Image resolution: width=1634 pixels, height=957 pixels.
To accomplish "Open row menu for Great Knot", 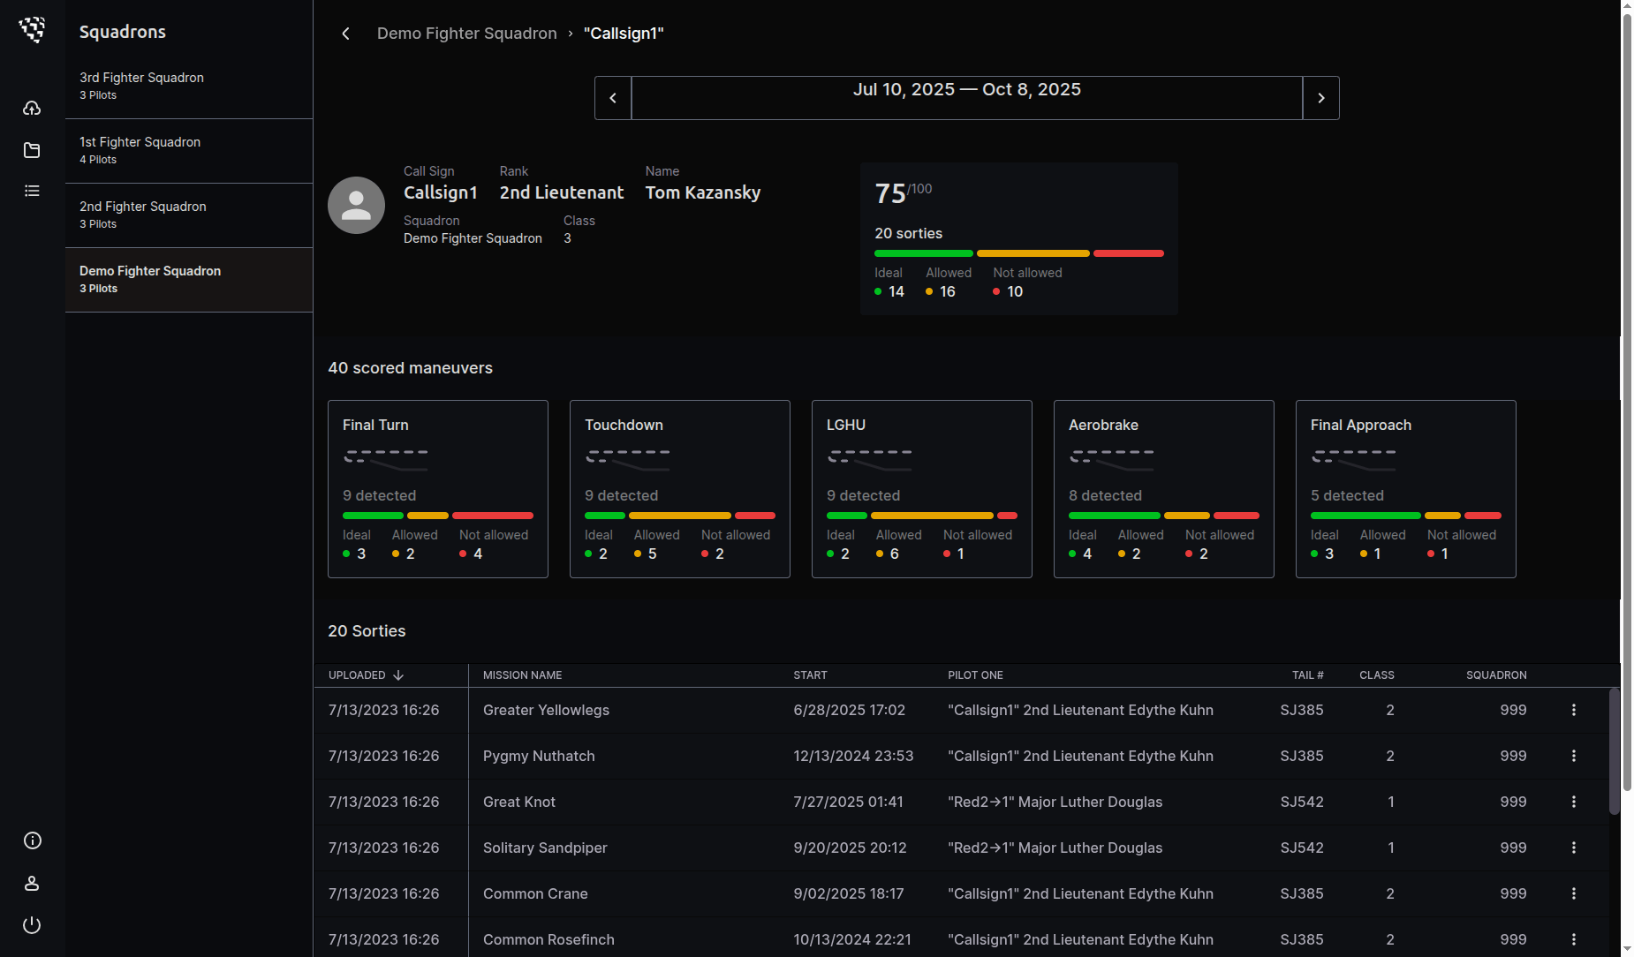I will click(1573, 802).
